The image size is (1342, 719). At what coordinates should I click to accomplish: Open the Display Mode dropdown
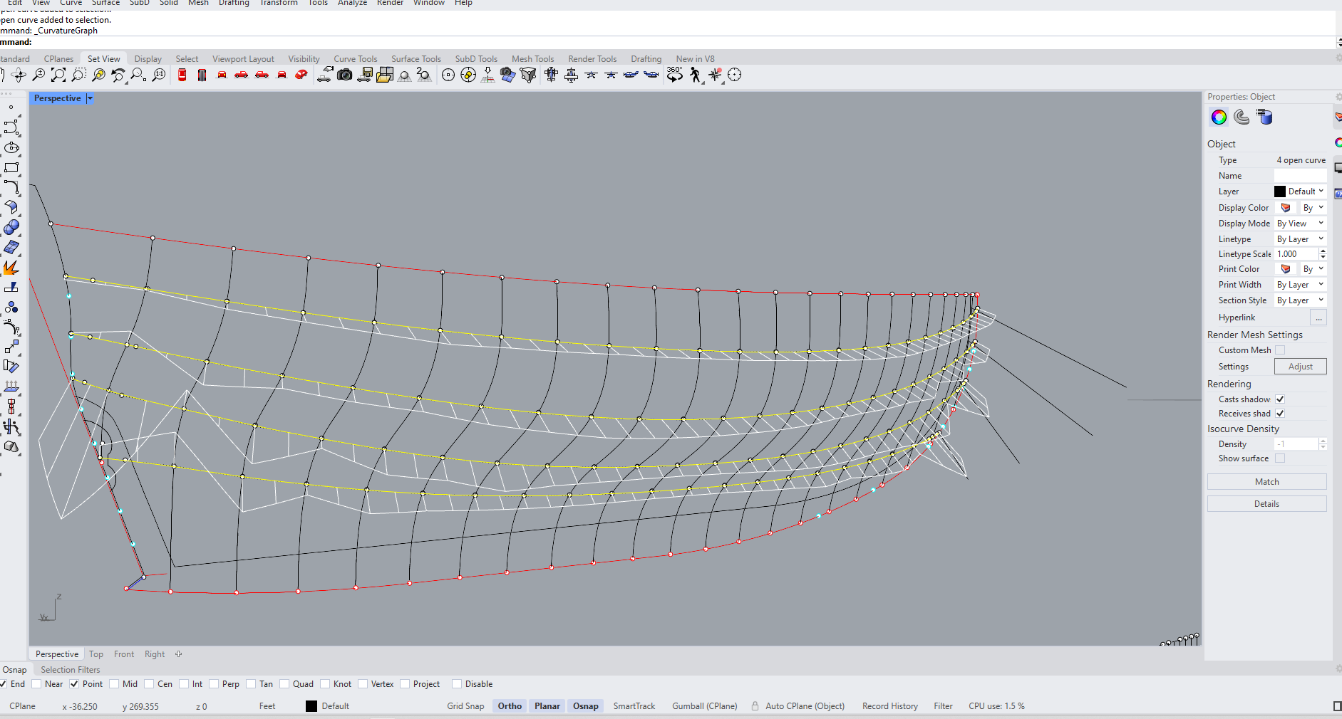1300,224
